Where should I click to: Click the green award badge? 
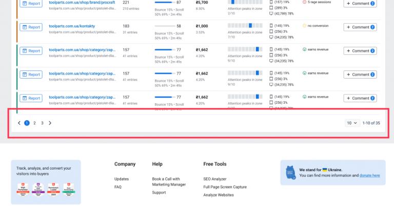(69, 190)
